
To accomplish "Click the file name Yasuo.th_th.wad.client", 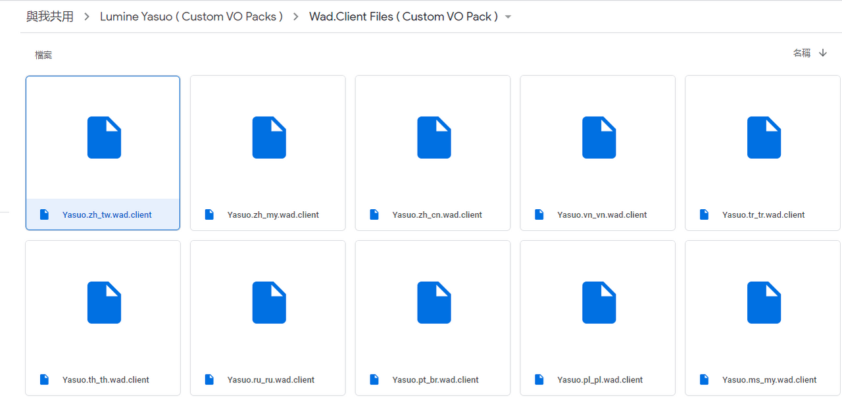I will point(106,380).
